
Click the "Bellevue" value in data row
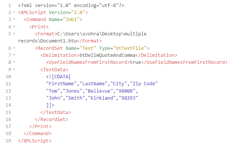coord(99,91)
